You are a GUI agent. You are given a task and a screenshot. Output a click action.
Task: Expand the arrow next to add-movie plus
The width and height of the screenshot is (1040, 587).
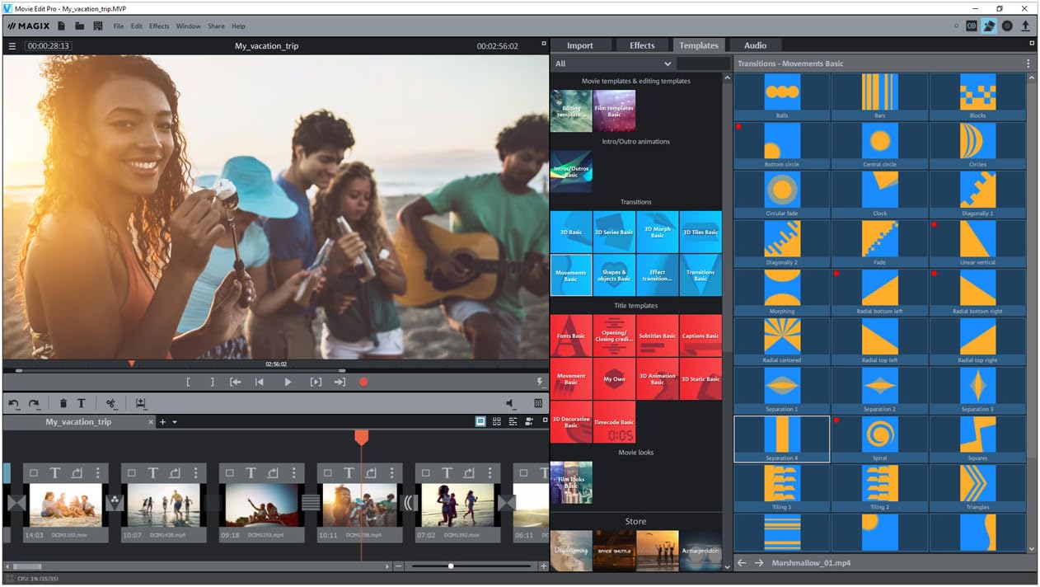point(175,422)
